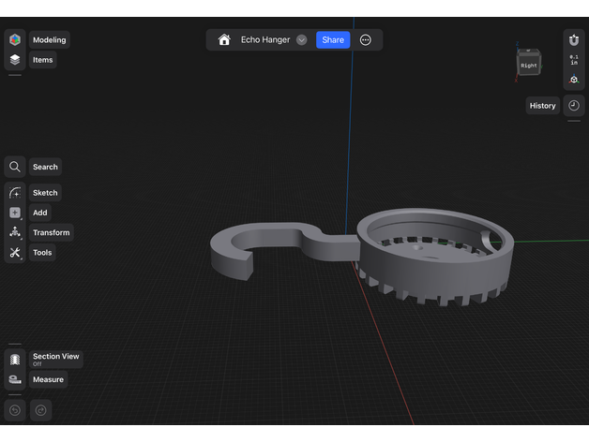This screenshot has height=442, width=589.
Task: Open the Modeling workspace icon
Action: tap(15, 39)
